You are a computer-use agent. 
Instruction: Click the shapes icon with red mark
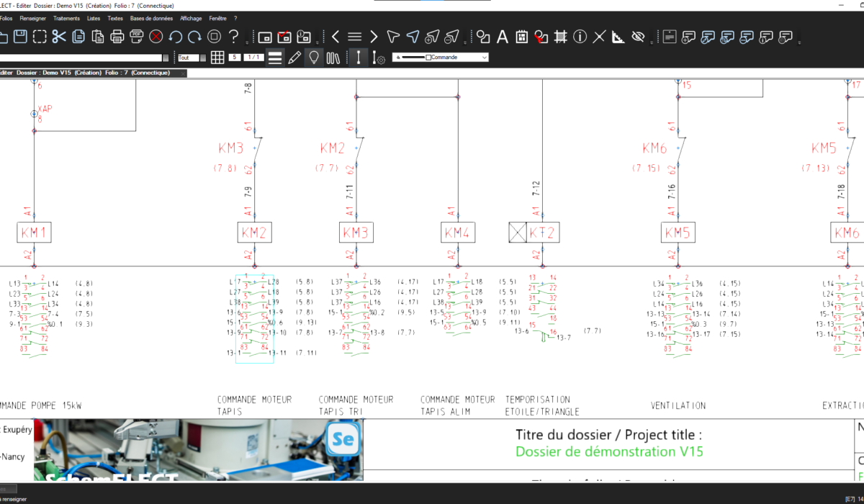tap(541, 36)
